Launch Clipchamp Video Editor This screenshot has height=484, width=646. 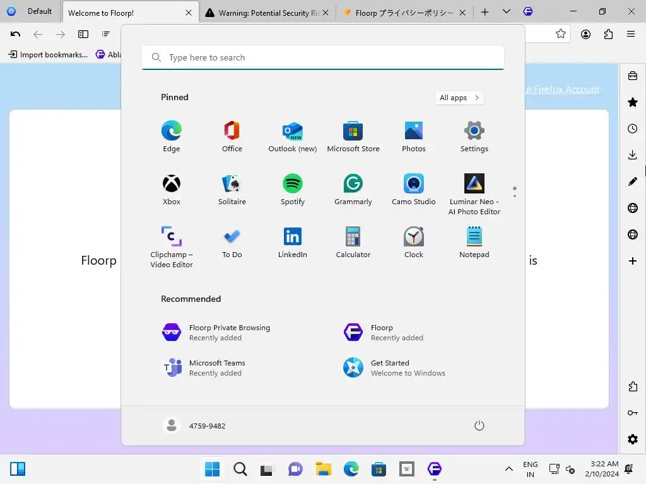172,247
